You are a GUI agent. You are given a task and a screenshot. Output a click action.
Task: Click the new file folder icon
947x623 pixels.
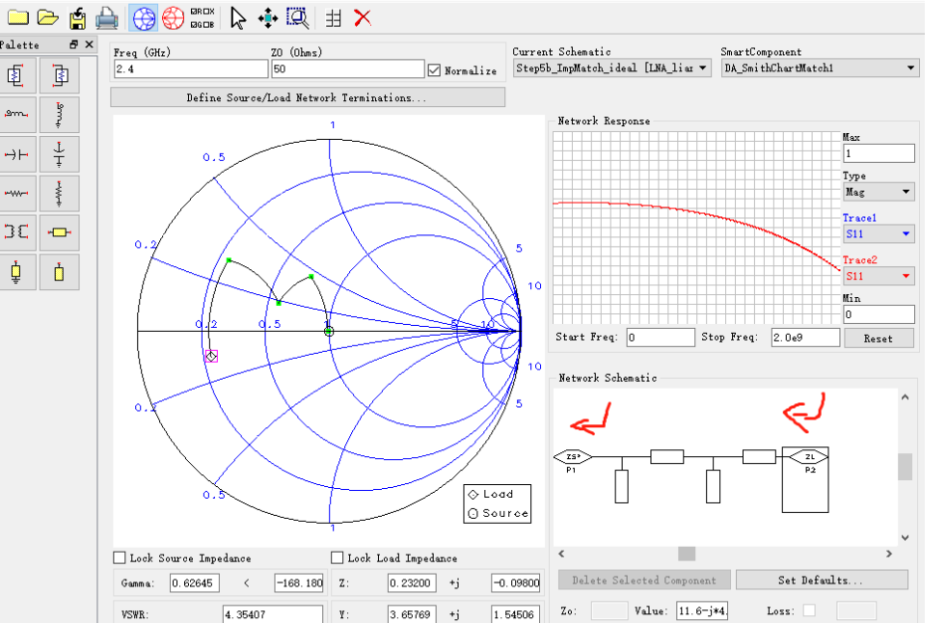17,17
